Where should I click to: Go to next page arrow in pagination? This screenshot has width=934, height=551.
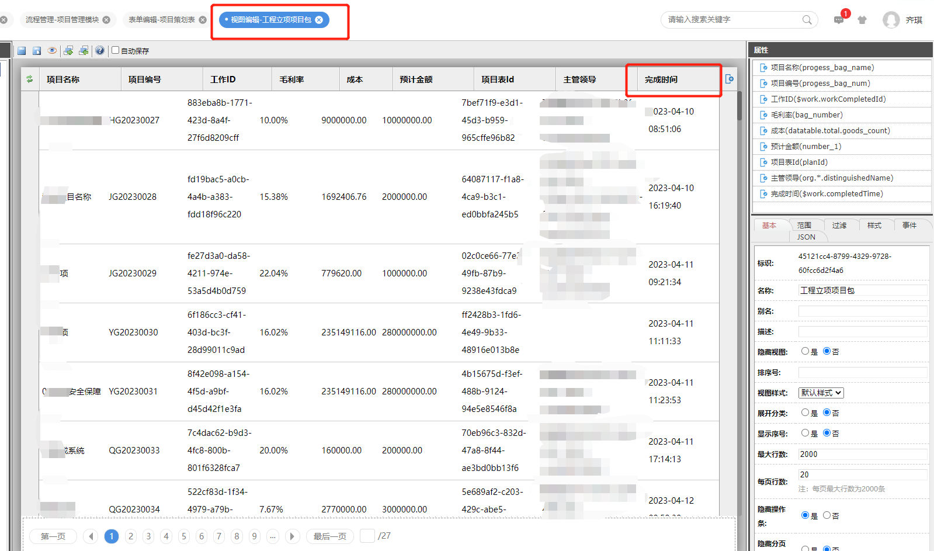pos(293,536)
